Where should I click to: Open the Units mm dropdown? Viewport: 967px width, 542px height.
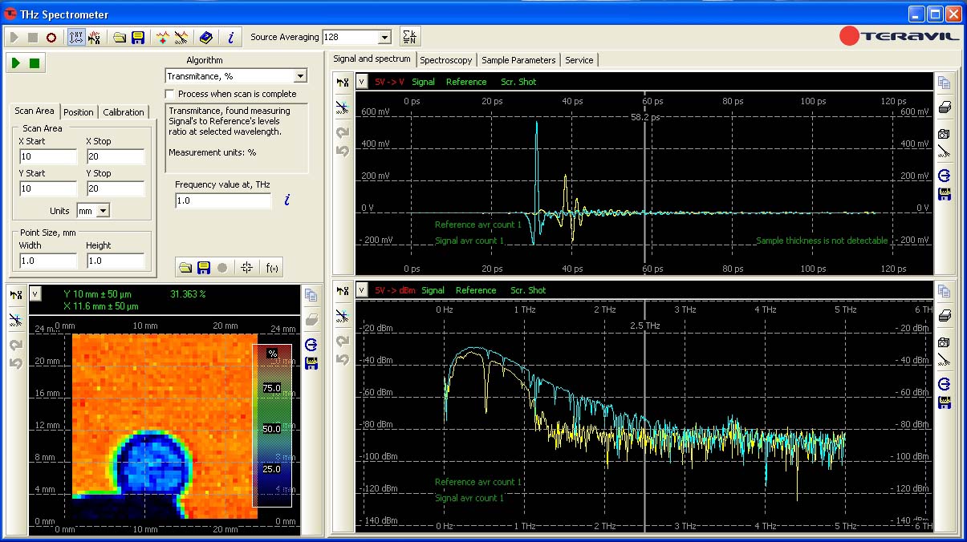102,211
